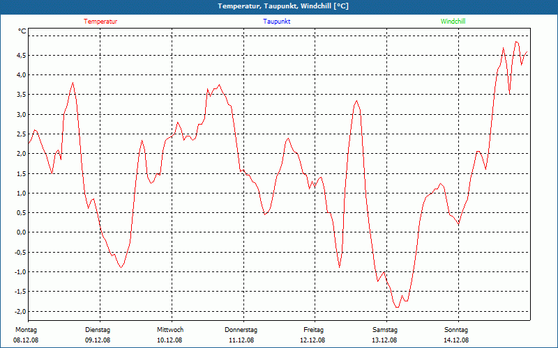The width and height of the screenshot is (558, 348).
Task: Click the chart title Temperatur, Taupunkt, Windchill [°C]
Action: tap(283, 6)
